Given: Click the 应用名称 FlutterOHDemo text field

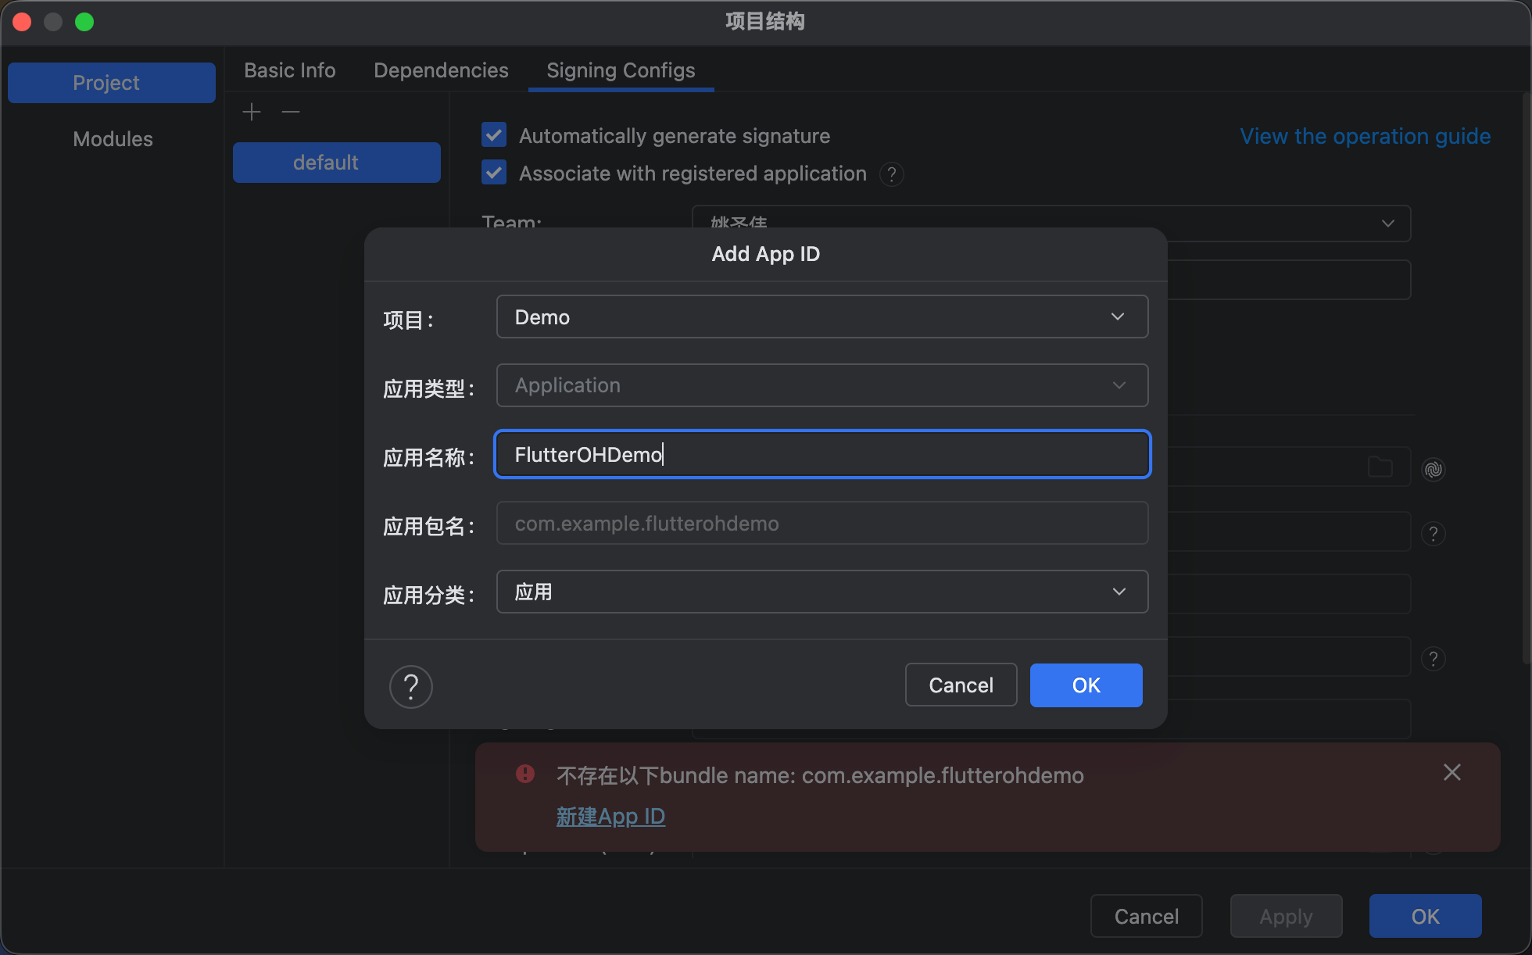Looking at the screenshot, I should point(821,454).
